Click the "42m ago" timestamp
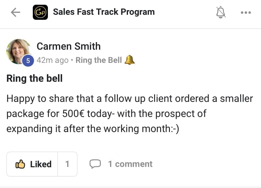The height and width of the screenshot is (188, 261). pyautogui.click(x=53, y=60)
